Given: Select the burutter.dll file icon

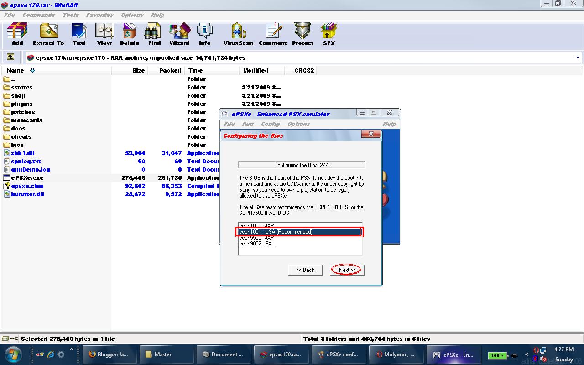Looking at the screenshot, I should (x=7, y=194).
